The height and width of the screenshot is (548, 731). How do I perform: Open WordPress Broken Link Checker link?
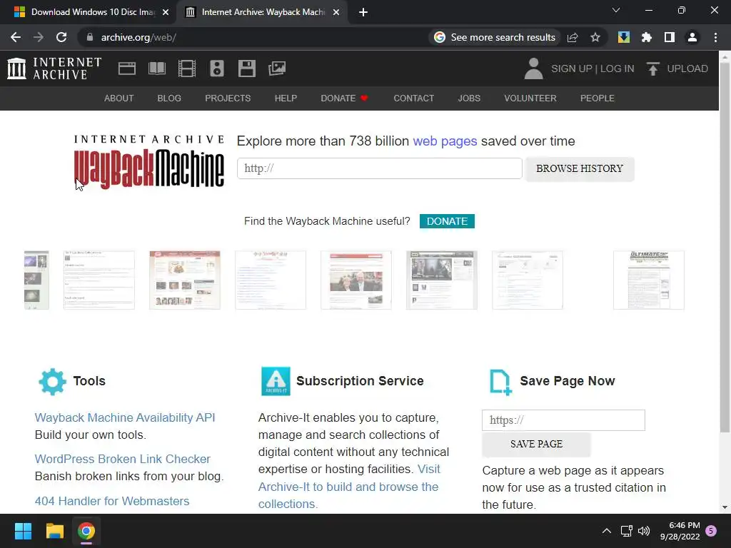point(123,459)
